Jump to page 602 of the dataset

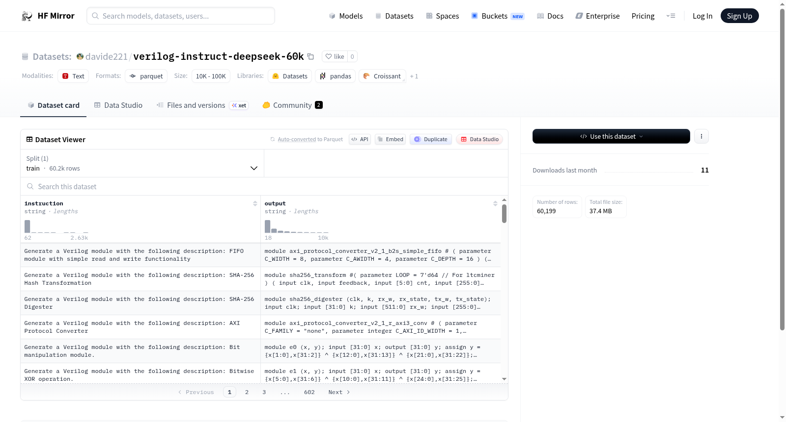point(309,392)
